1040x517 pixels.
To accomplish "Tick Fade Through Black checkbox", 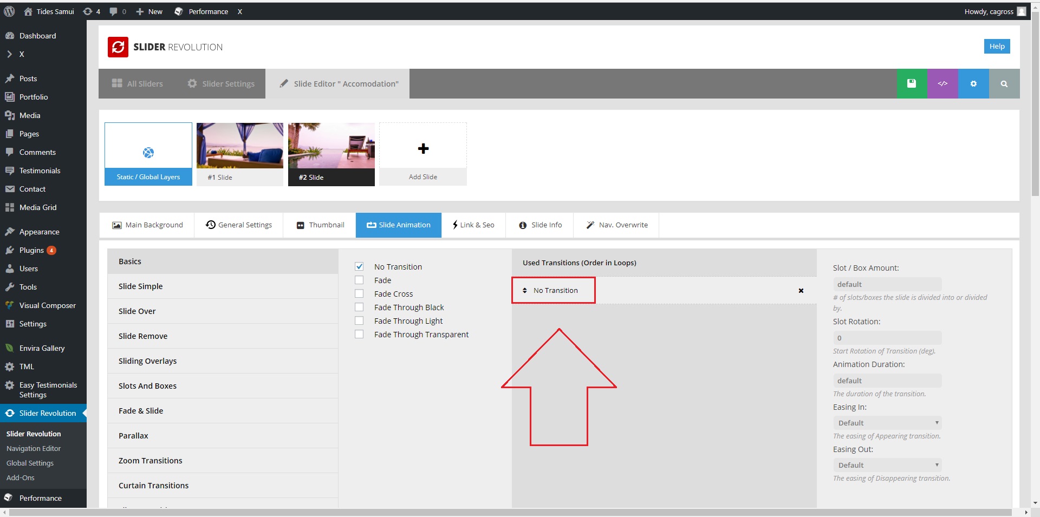I will click(359, 307).
